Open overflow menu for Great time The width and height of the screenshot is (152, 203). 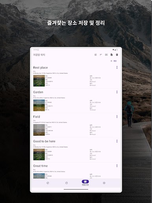click(x=117, y=166)
